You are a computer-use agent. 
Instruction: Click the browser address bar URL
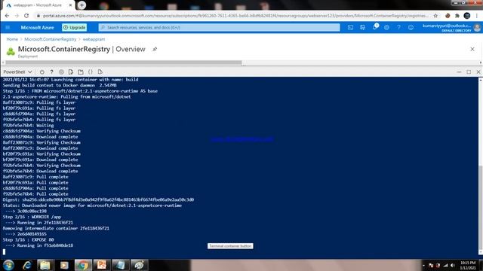[235, 16]
